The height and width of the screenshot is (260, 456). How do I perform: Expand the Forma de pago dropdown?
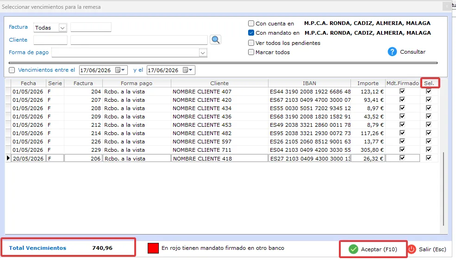click(203, 53)
